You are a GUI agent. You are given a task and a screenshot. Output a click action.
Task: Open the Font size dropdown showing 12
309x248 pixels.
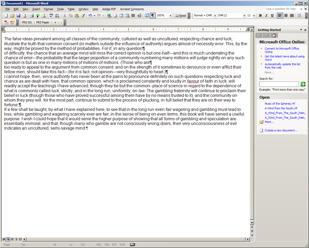point(254,16)
